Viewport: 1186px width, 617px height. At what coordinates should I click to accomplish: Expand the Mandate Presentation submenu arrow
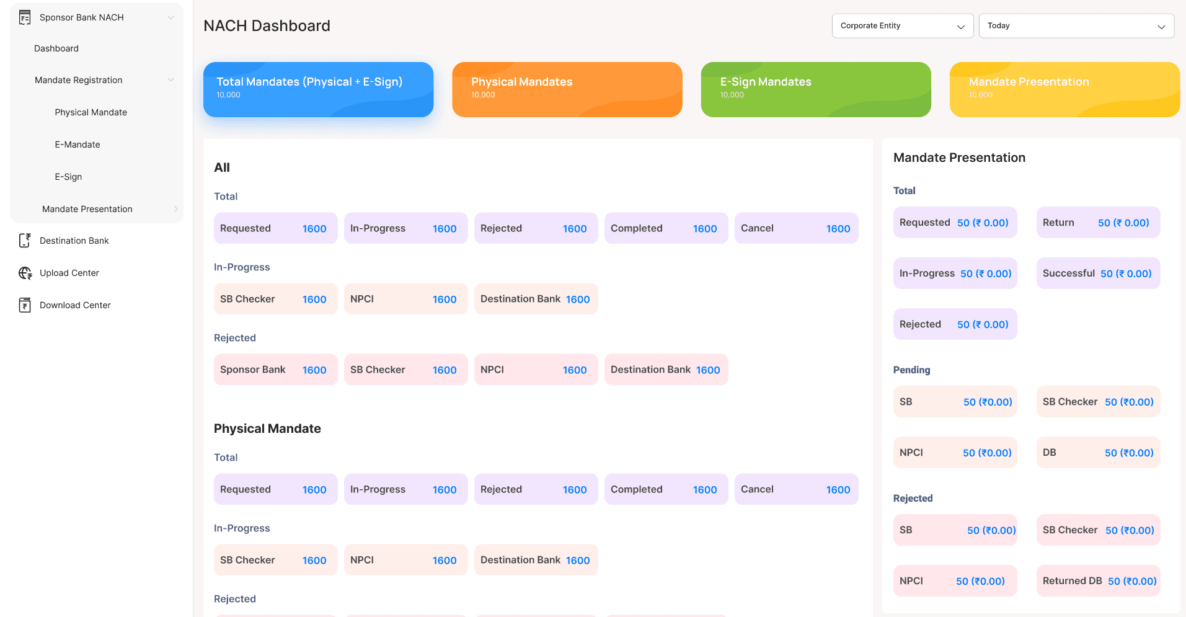click(x=175, y=209)
